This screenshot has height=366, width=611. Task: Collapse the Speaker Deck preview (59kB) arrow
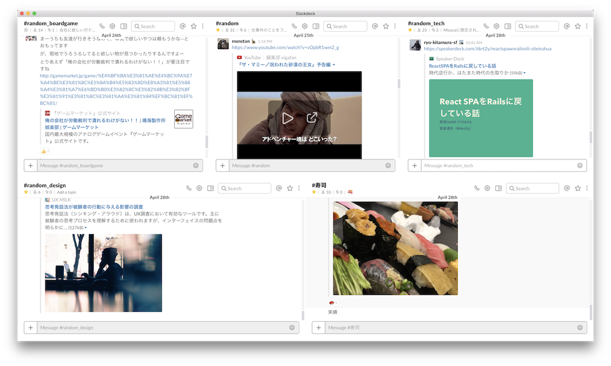524,73
